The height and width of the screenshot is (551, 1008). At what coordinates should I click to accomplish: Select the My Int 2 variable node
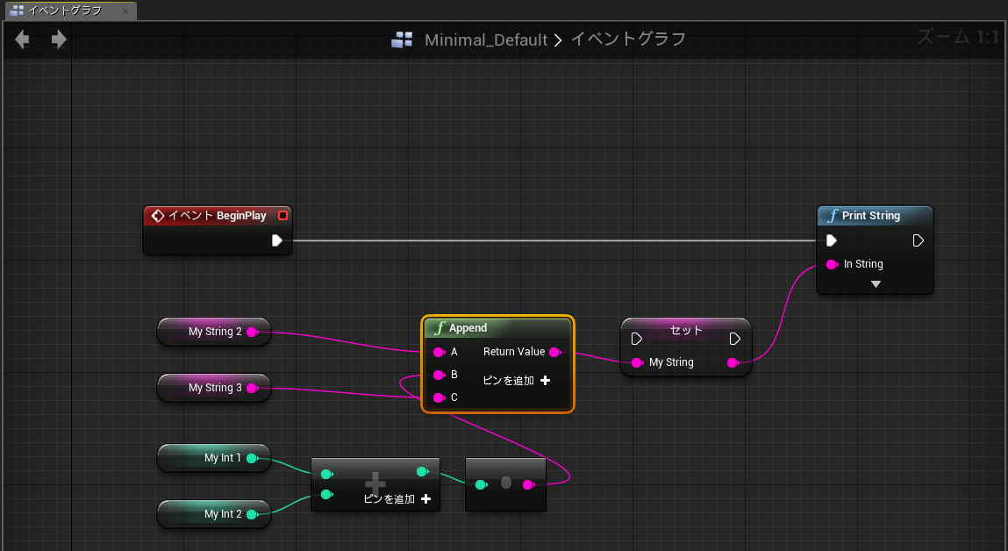coord(214,513)
